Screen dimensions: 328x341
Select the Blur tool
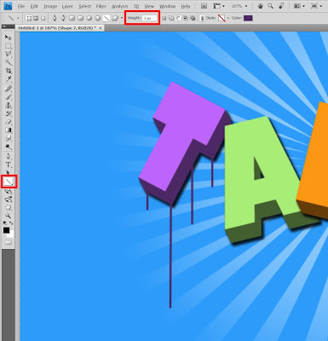click(9, 138)
